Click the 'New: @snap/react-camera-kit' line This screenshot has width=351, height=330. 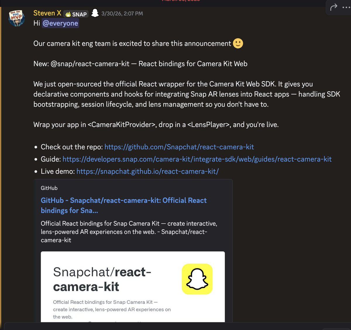pos(140,64)
